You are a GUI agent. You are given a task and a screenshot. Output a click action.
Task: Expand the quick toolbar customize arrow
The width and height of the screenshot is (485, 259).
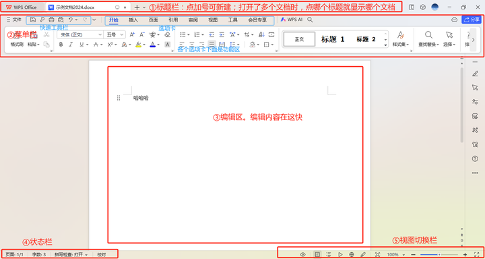[x=94, y=20]
